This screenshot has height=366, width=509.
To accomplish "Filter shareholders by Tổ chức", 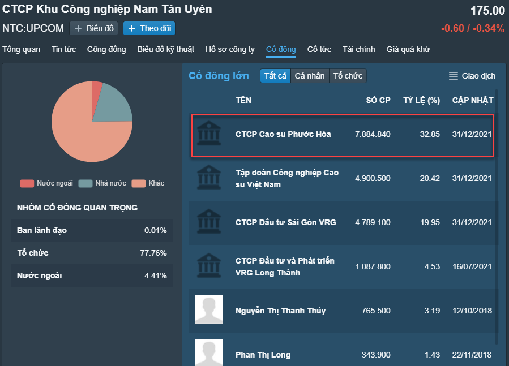I will coord(348,76).
